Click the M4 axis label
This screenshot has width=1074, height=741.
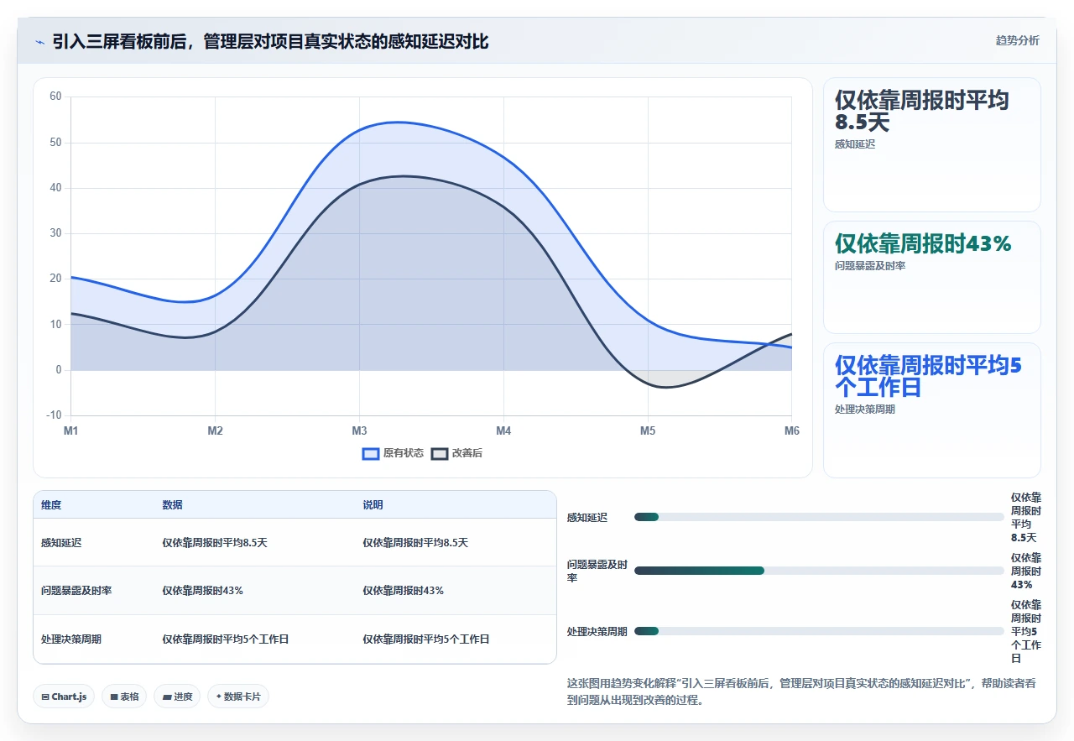[x=503, y=431]
